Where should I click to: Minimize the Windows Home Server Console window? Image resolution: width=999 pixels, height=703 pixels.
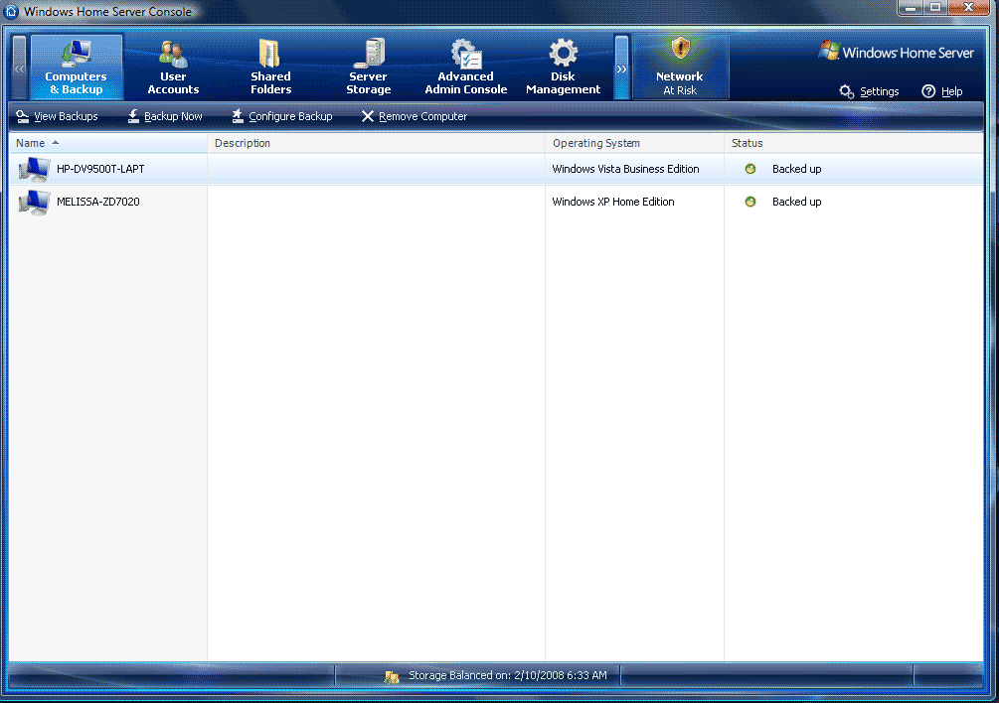click(x=910, y=8)
